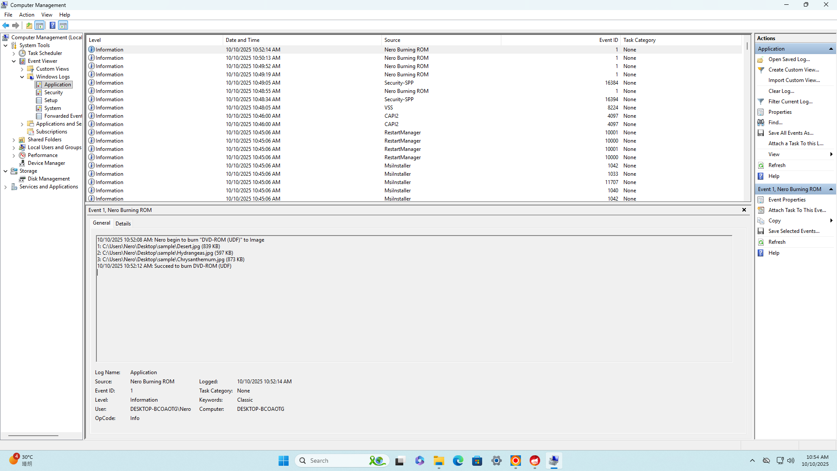
Task: Sort events by Event ID column
Action: click(608, 40)
